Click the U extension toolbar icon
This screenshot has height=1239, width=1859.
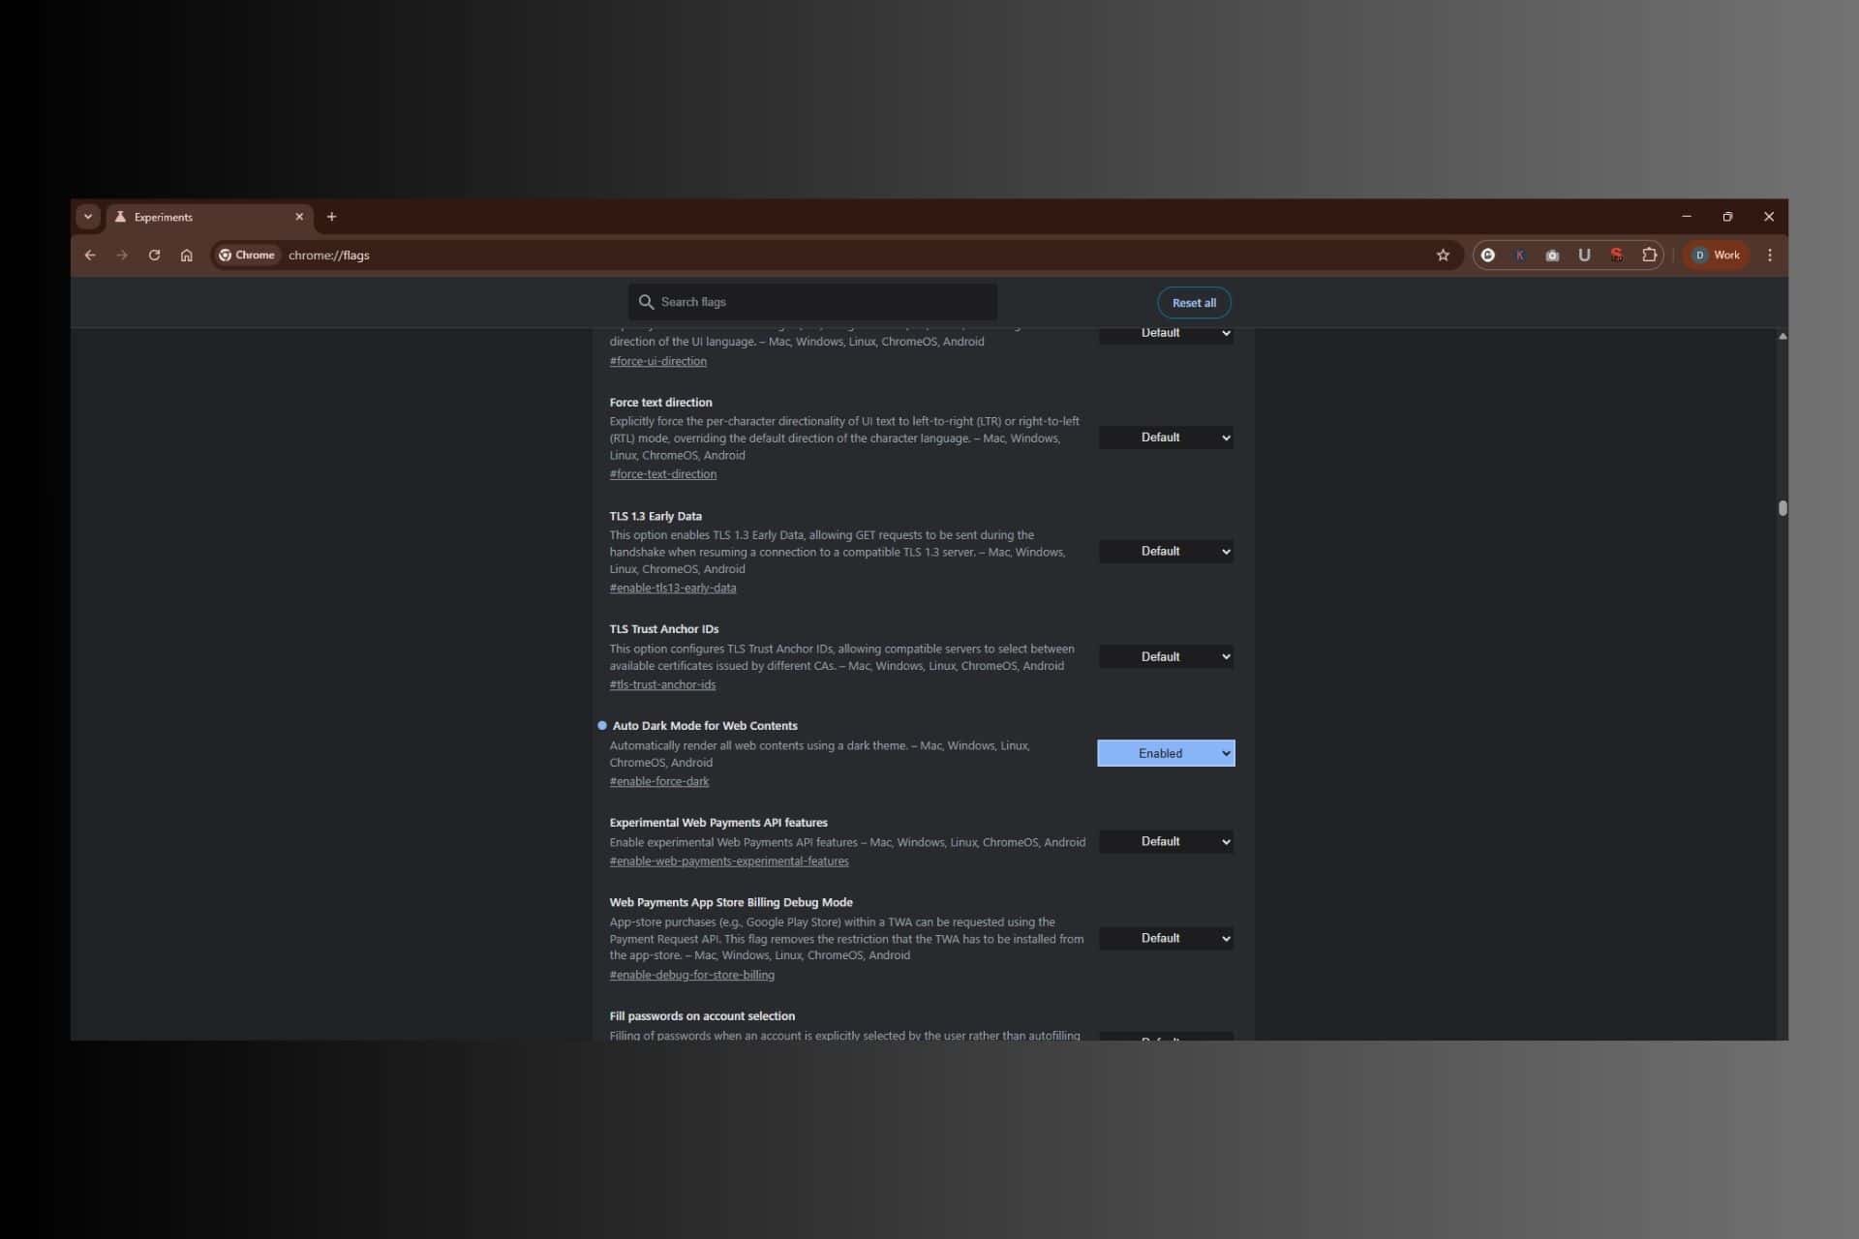[x=1584, y=255]
